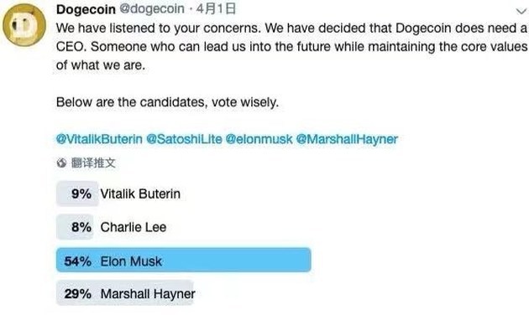Click the Dogecoin display name
The height and width of the screenshot is (315, 529).
pyautogui.click(x=86, y=9)
